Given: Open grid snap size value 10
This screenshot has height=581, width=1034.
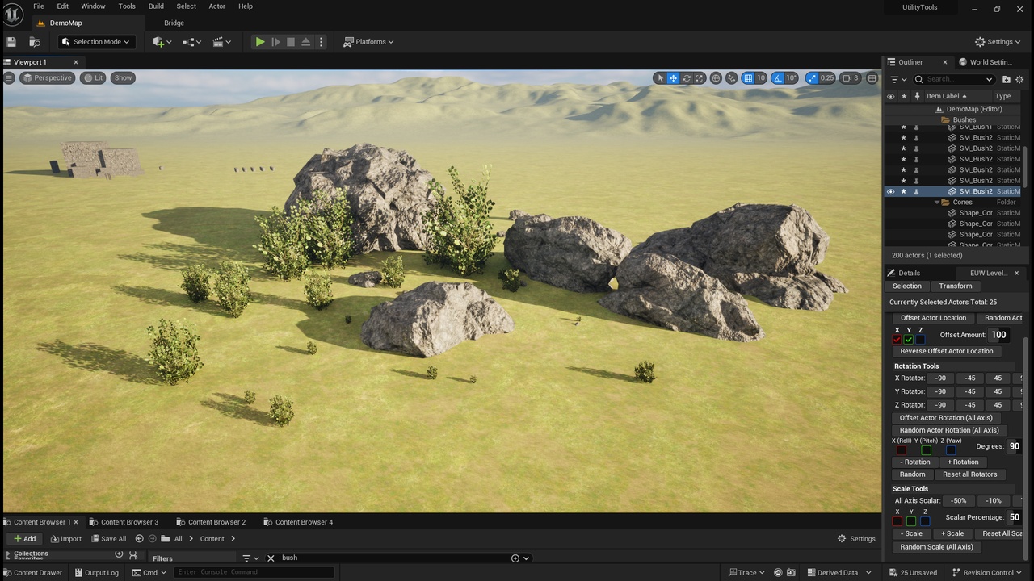Looking at the screenshot, I should click(x=761, y=78).
